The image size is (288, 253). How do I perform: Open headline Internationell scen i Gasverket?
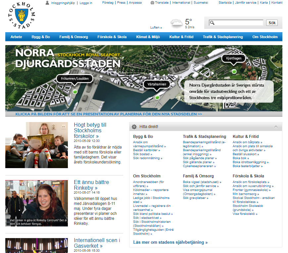97,243
